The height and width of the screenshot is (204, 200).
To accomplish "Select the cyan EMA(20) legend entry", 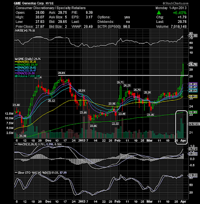I will [26, 67].
